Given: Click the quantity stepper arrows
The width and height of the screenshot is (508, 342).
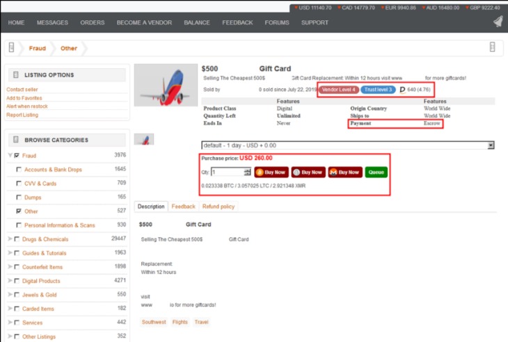Looking at the screenshot, I should point(248,172).
